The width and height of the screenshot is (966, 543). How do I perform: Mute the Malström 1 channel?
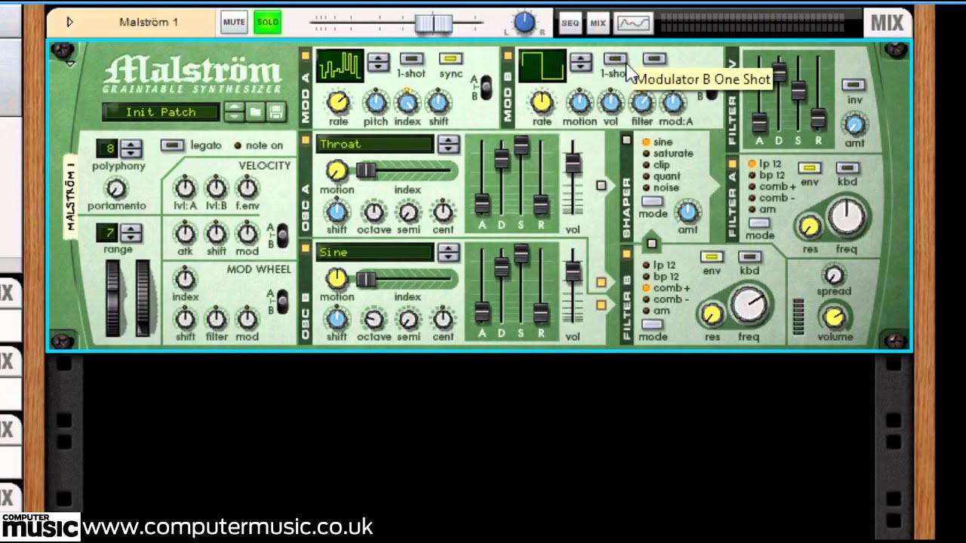tap(234, 22)
